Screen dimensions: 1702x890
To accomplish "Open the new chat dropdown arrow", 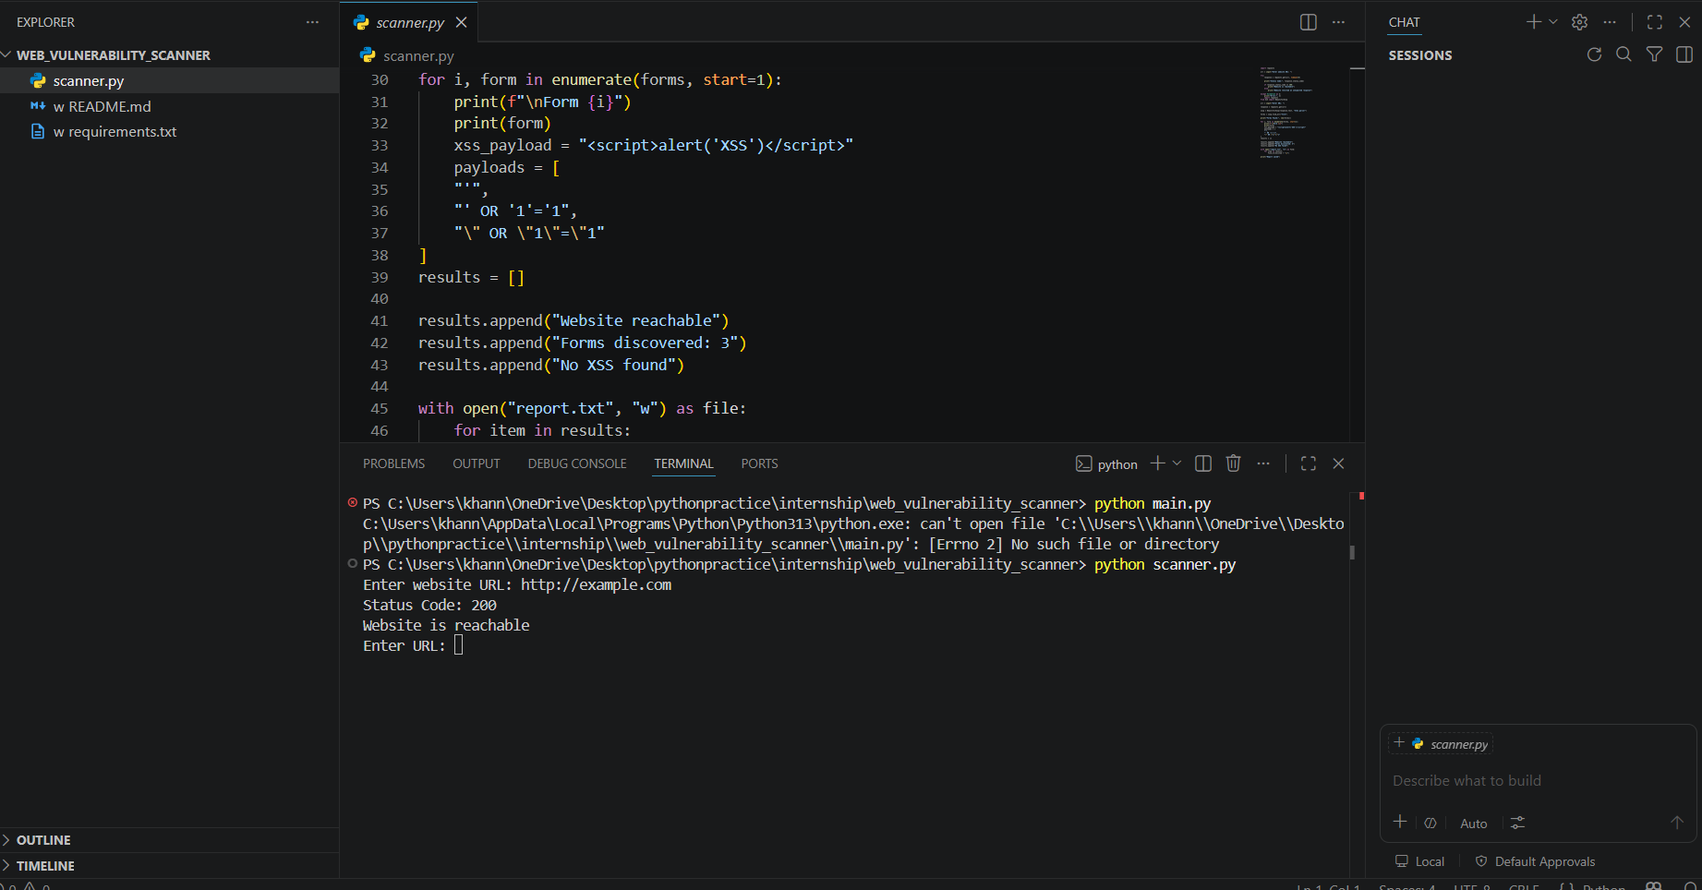I will click(x=1553, y=22).
